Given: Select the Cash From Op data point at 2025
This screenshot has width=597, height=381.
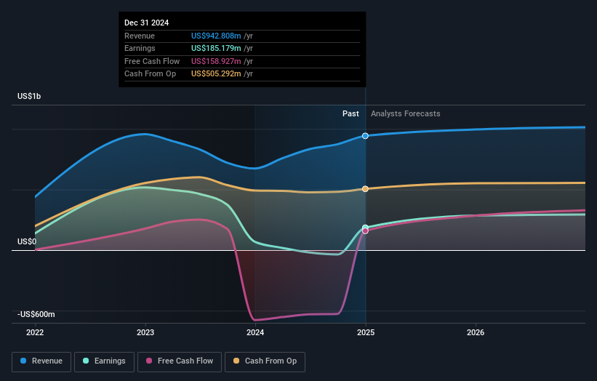Looking at the screenshot, I should 365,189.
